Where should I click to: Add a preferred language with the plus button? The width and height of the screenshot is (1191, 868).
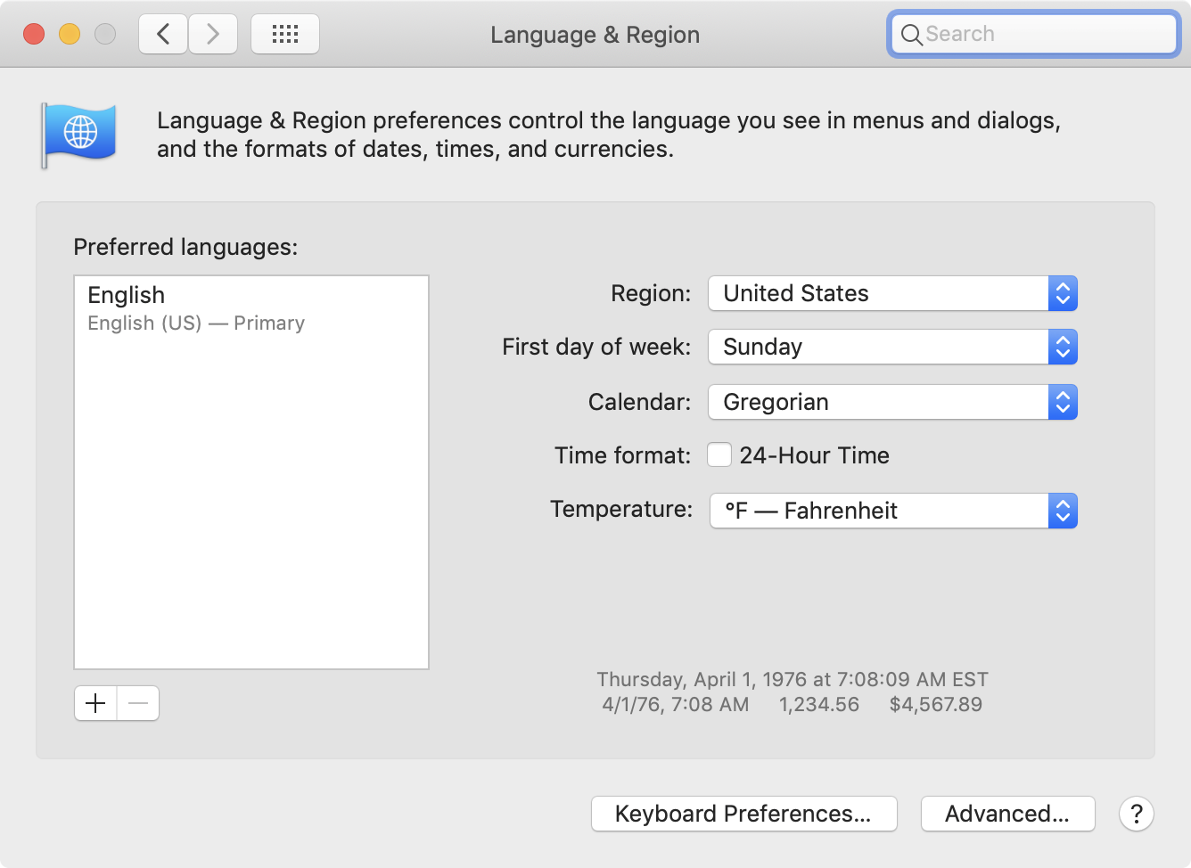tap(94, 703)
